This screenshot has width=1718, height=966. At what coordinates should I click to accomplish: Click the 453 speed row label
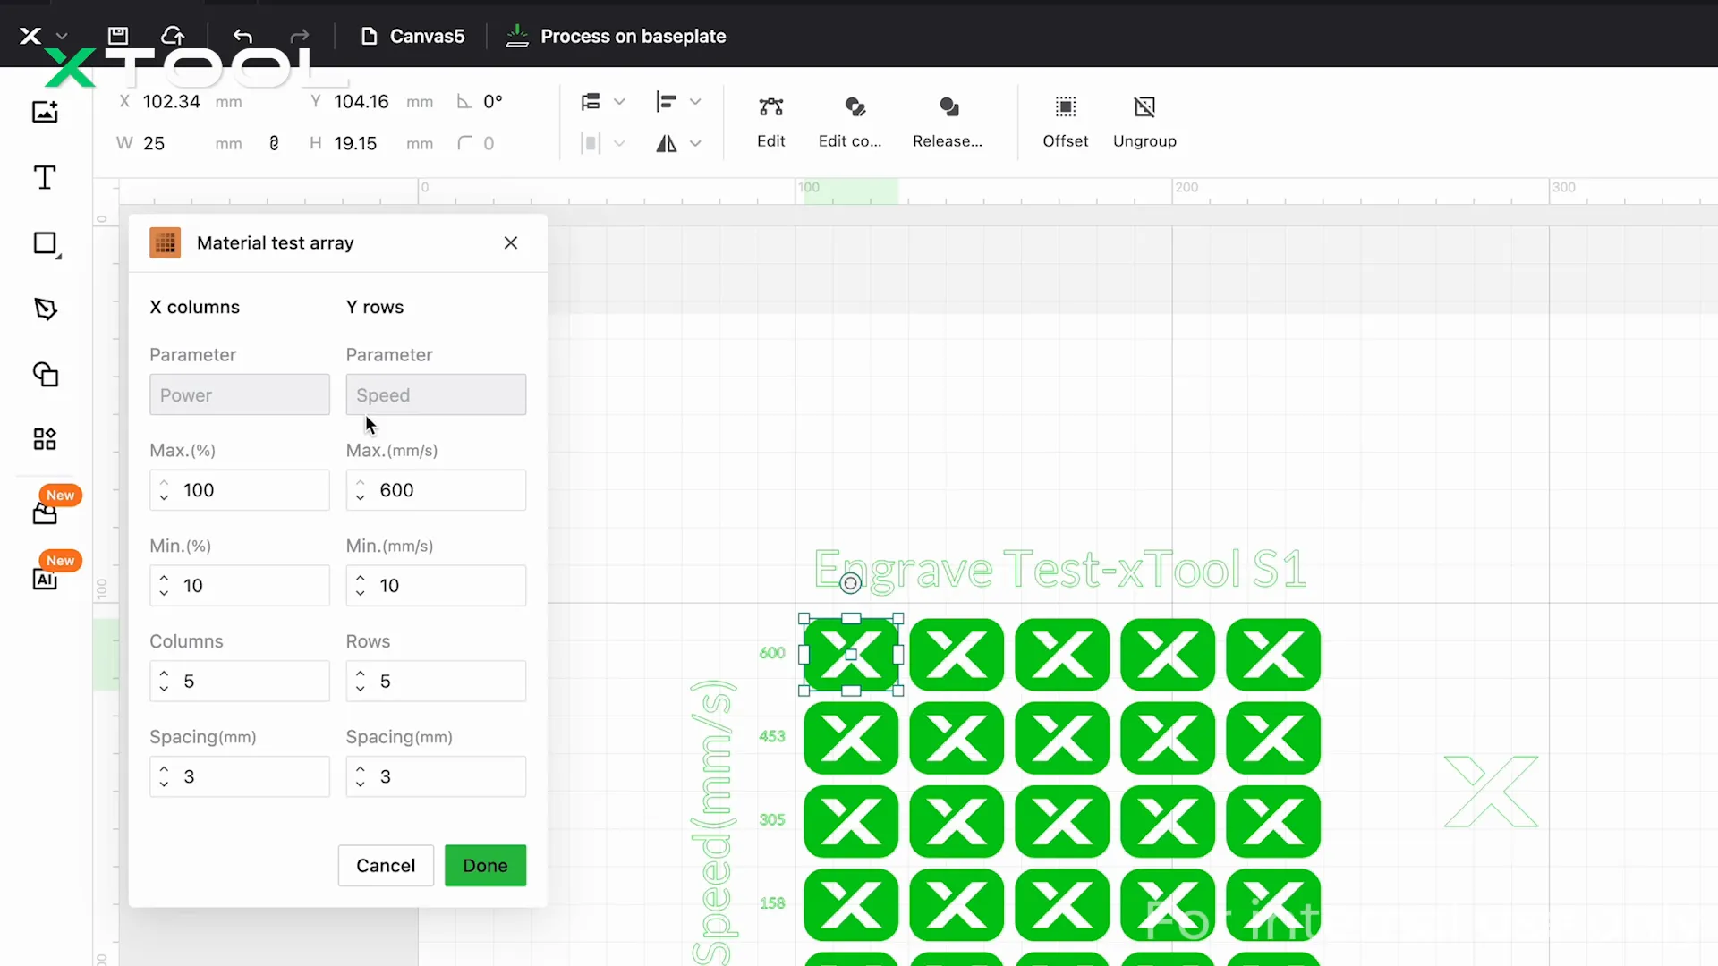[x=772, y=736]
